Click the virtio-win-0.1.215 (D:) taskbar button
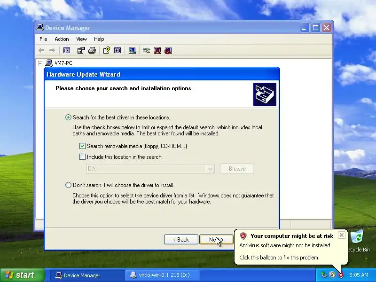This screenshot has width=376, height=282. pos(162,275)
